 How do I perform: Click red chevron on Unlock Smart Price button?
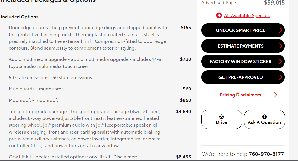point(281,30)
